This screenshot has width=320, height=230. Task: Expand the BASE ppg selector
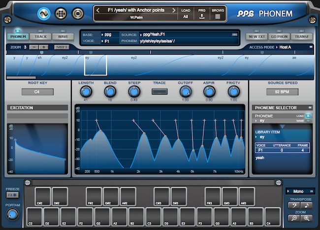[102, 35]
